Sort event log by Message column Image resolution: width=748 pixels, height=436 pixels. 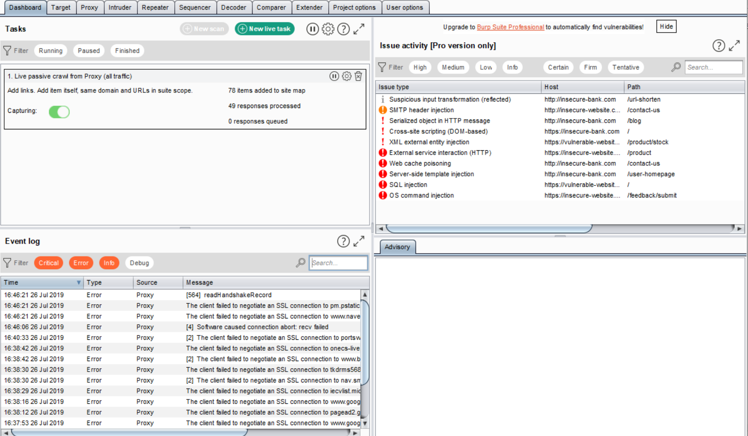(276, 282)
